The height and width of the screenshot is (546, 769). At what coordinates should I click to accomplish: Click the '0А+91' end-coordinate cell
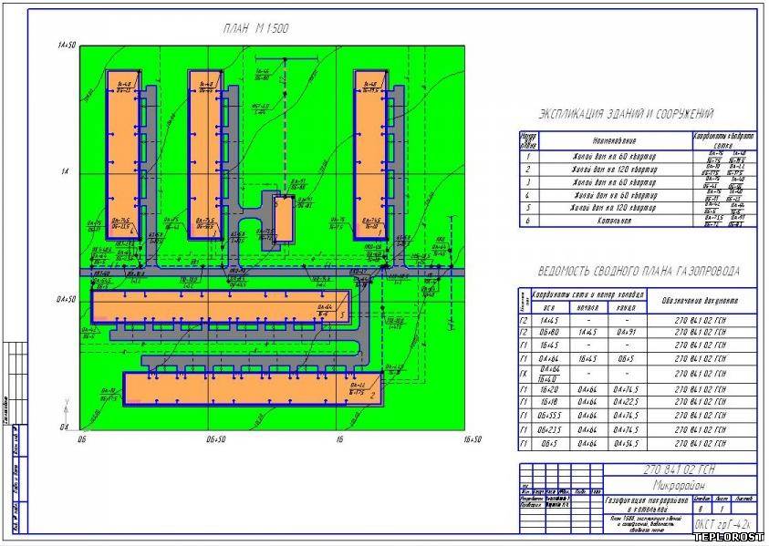[x=627, y=333]
